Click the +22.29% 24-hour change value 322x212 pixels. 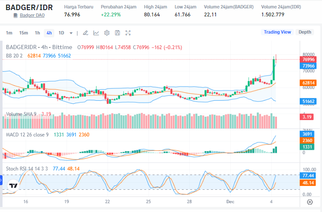(x=111, y=15)
